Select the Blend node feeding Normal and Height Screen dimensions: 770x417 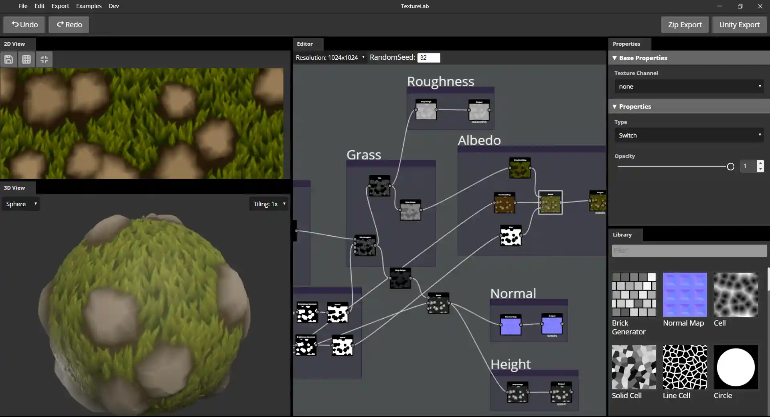(x=438, y=303)
